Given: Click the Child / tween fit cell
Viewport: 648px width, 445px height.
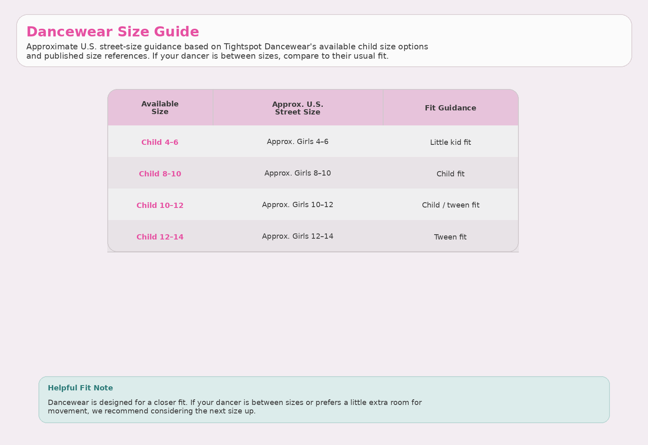Looking at the screenshot, I should coord(450,205).
